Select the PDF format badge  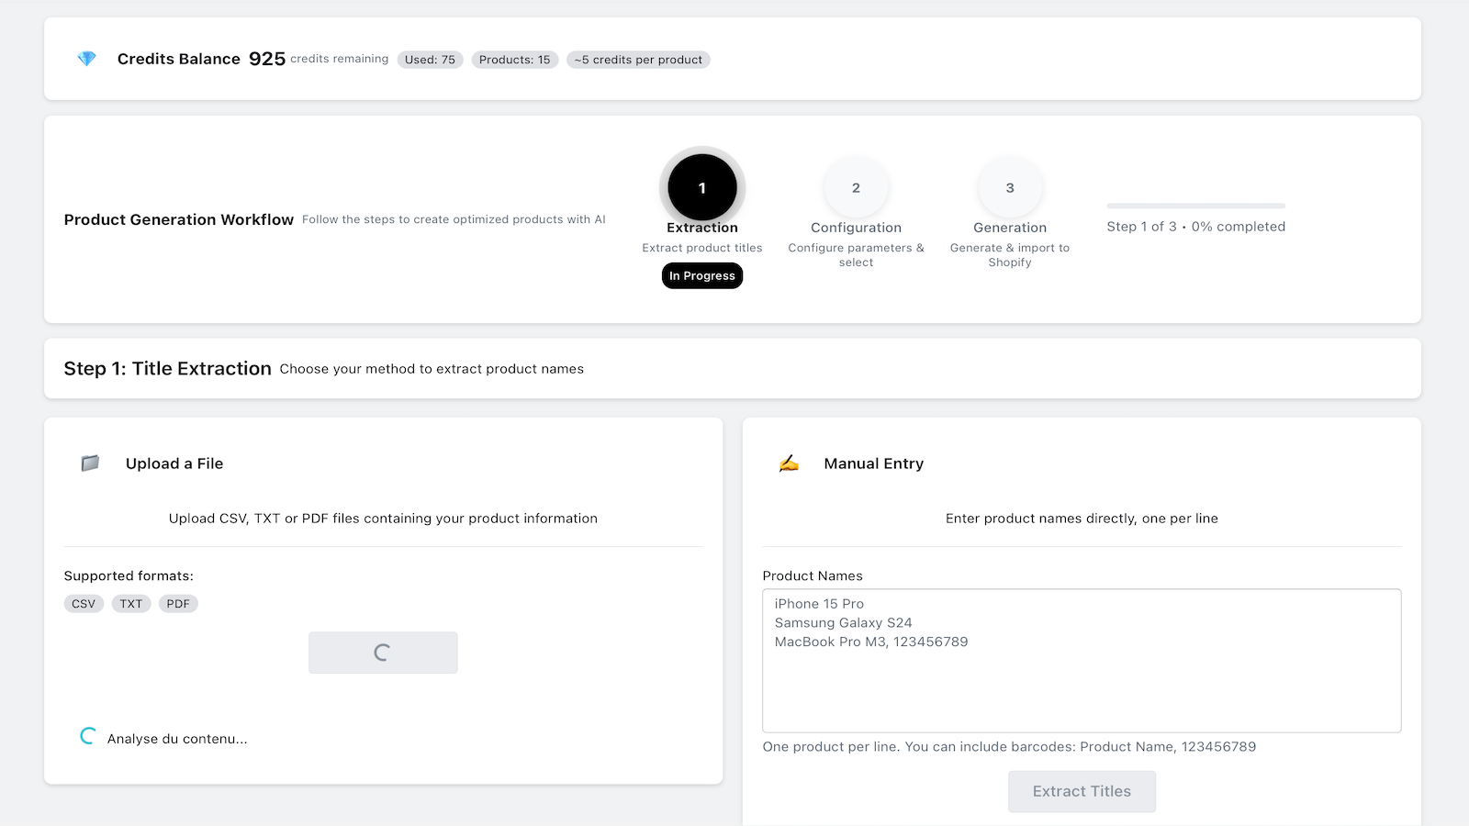[178, 603]
